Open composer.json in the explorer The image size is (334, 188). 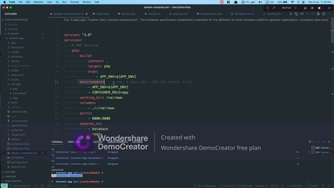(20, 144)
